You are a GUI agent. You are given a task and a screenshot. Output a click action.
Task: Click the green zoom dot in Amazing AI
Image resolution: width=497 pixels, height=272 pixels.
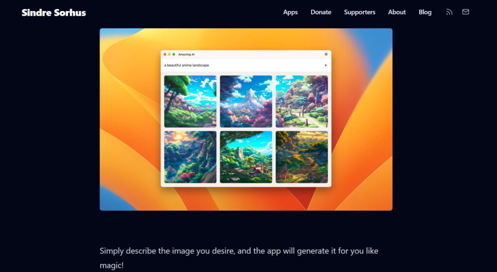[x=174, y=54]
